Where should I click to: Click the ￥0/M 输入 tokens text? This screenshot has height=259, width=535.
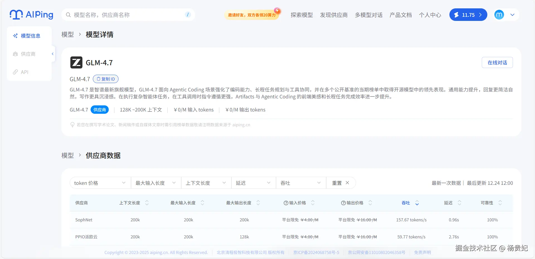coord(193,110)
